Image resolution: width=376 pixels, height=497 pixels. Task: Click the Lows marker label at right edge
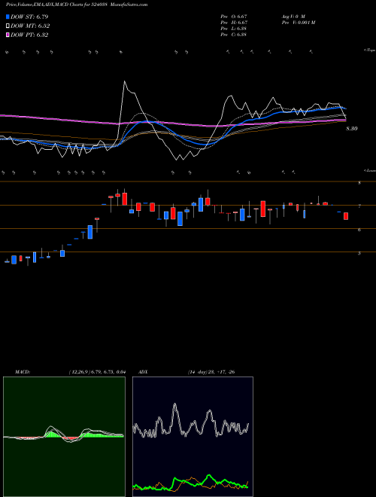click(x=370, y=170)
